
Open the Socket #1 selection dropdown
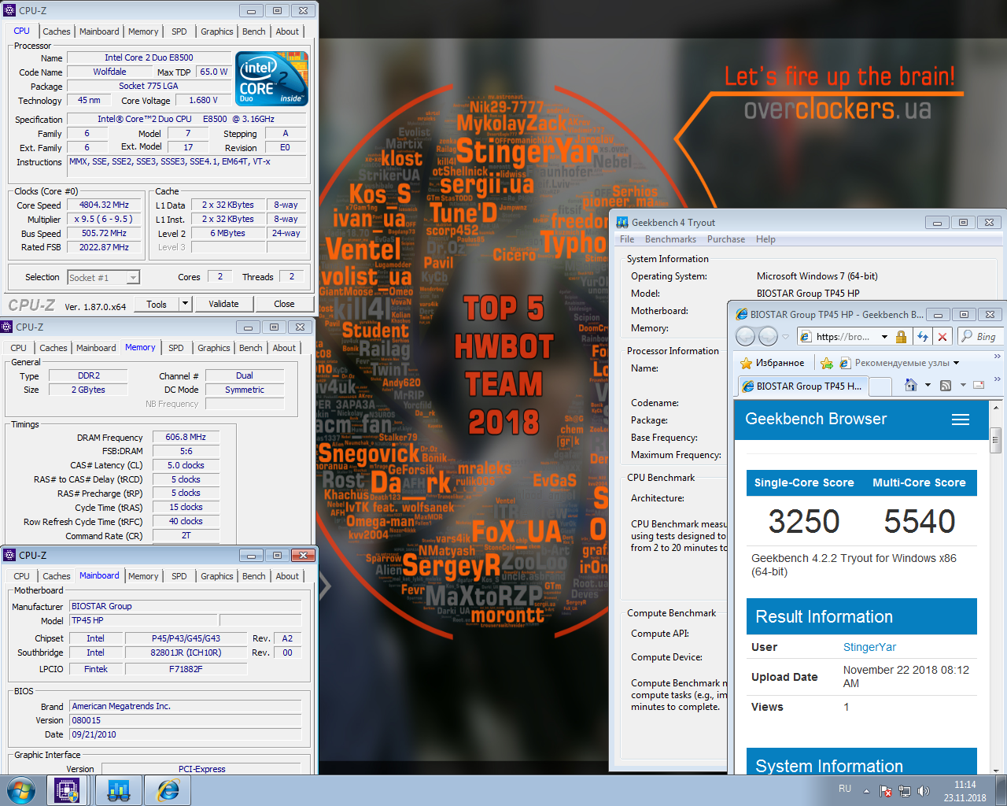tap(103, 277)
